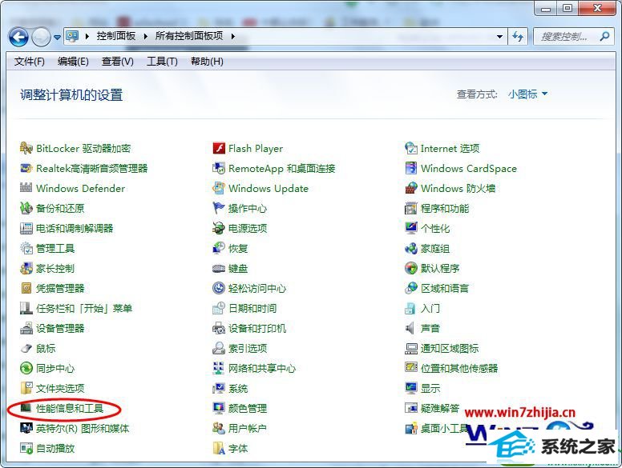Open the 颜色管理 link
Viewport: 622px width, 468px height.
coord(248,408)
